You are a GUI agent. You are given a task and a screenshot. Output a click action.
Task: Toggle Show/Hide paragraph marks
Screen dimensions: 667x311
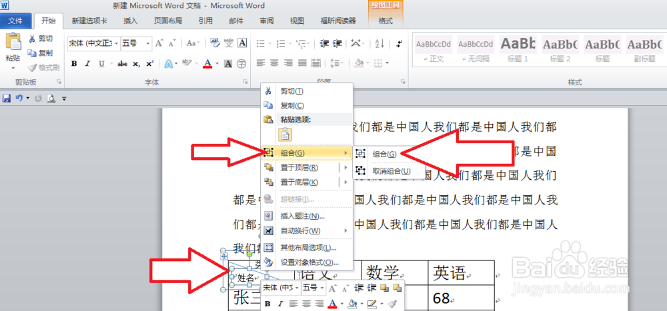point(399,43)
